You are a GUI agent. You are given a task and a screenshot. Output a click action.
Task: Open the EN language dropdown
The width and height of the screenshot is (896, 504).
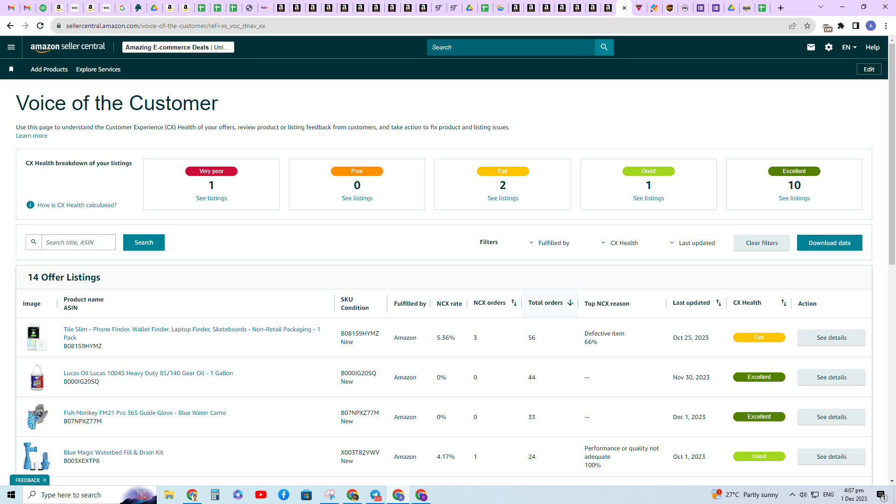(x=849, y=47)
